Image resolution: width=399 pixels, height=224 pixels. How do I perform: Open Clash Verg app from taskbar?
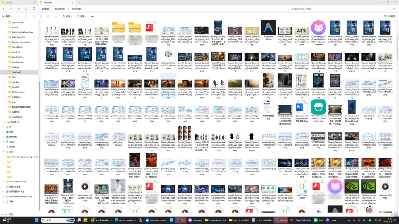pyautogui.click(x=195, y=220)
